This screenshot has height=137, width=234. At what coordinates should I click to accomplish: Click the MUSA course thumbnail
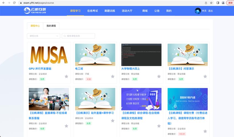49,55
